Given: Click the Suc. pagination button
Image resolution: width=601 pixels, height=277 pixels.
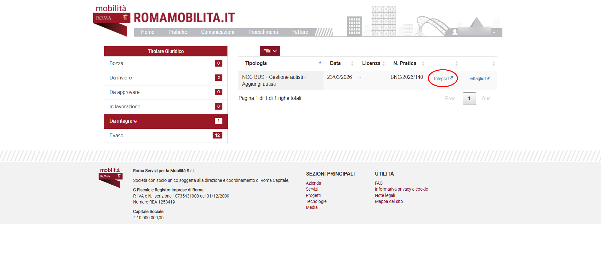Looking at the screenshot, I should (x=486, y=99).
